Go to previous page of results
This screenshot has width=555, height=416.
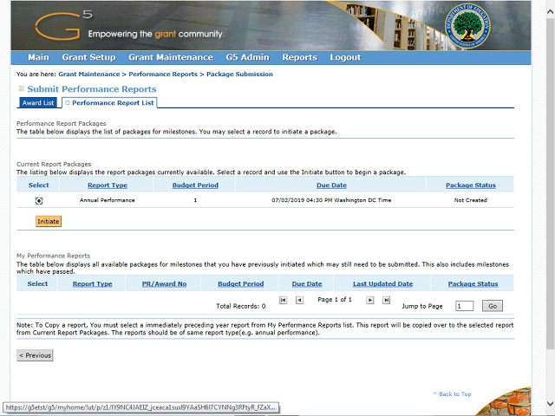pos(299,300)
